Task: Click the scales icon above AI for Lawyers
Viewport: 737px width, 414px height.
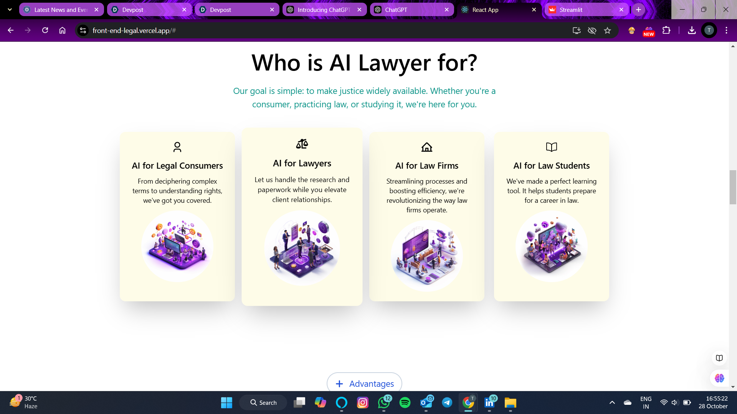Action: point(302,144)
